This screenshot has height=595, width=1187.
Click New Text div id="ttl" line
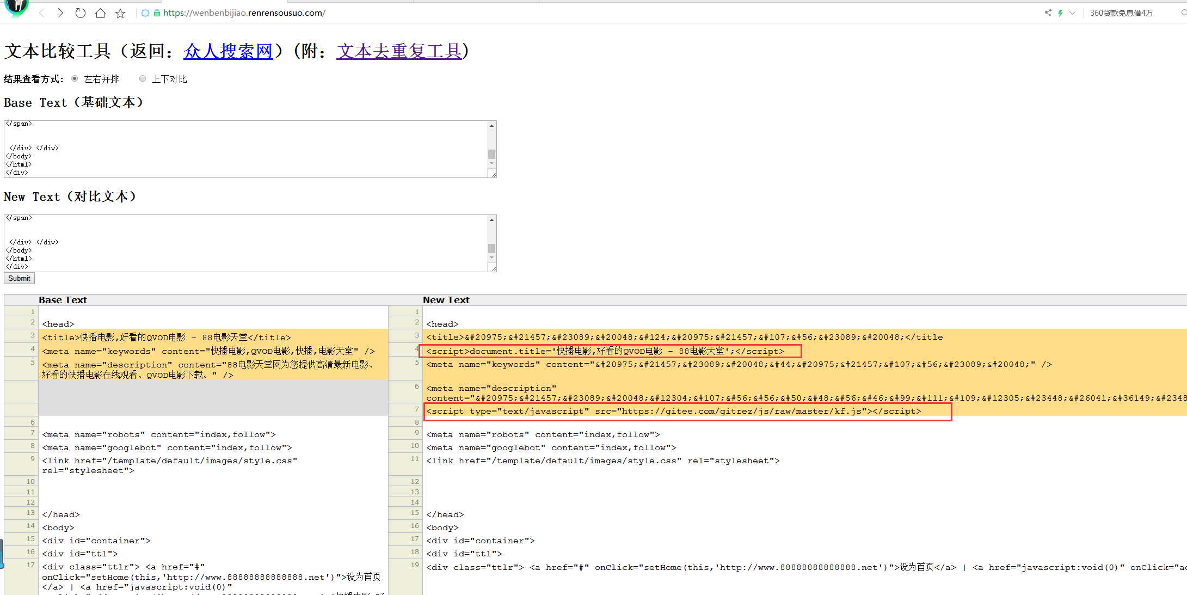point(464,554)
